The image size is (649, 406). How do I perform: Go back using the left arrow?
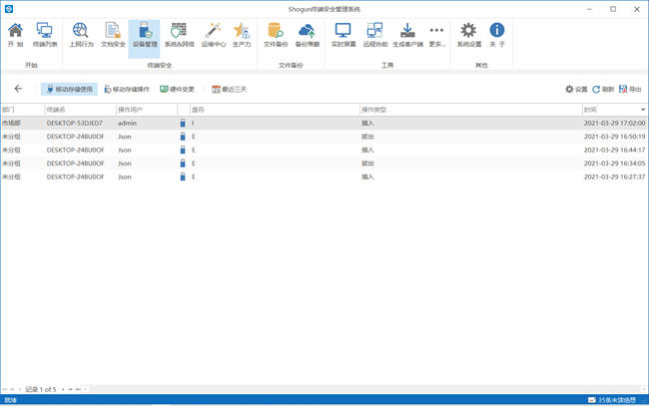pos(18,89)
